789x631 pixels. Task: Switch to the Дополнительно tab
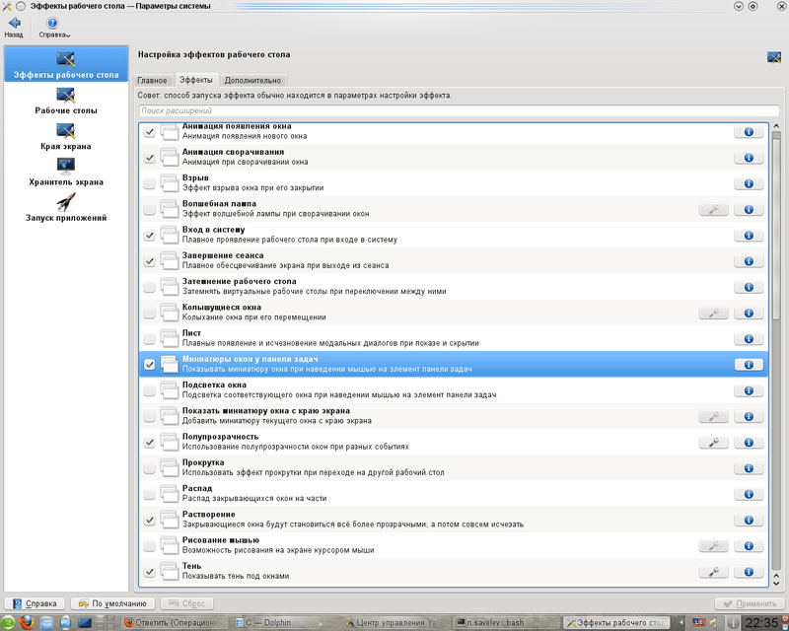point(252,80)
